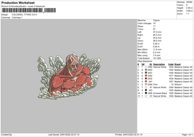Click the Stitches value '30939'
The height and width of the screenshot is (137, 194).
pyautogui.click(x=189, y=2)
